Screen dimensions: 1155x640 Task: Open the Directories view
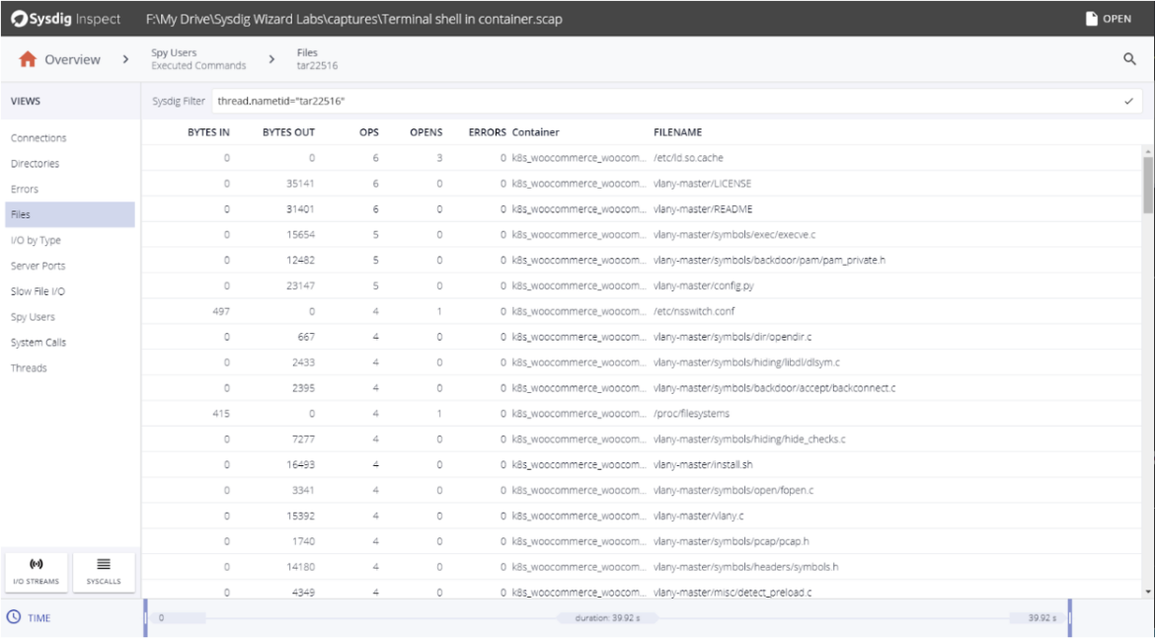(x=35, y=164)
